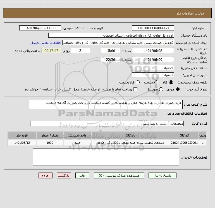Click the چاپ print button
The width and height of the screenshot is (215, 208).
pos(82,176)
